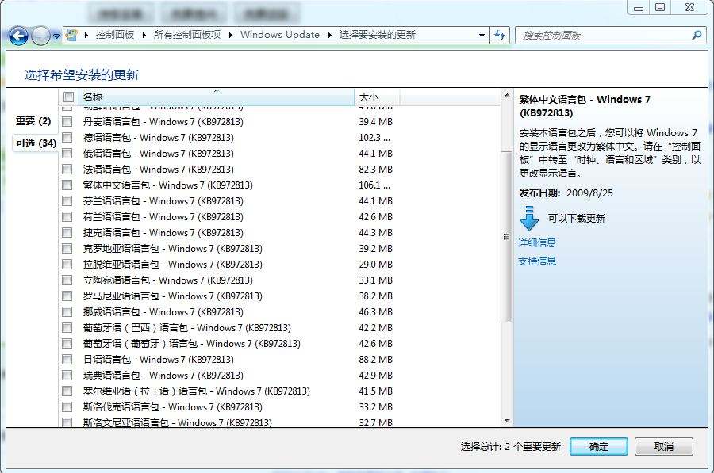Check the 芬兰语语言包 update checkbox
714x473 pixels.
[67, 200]
